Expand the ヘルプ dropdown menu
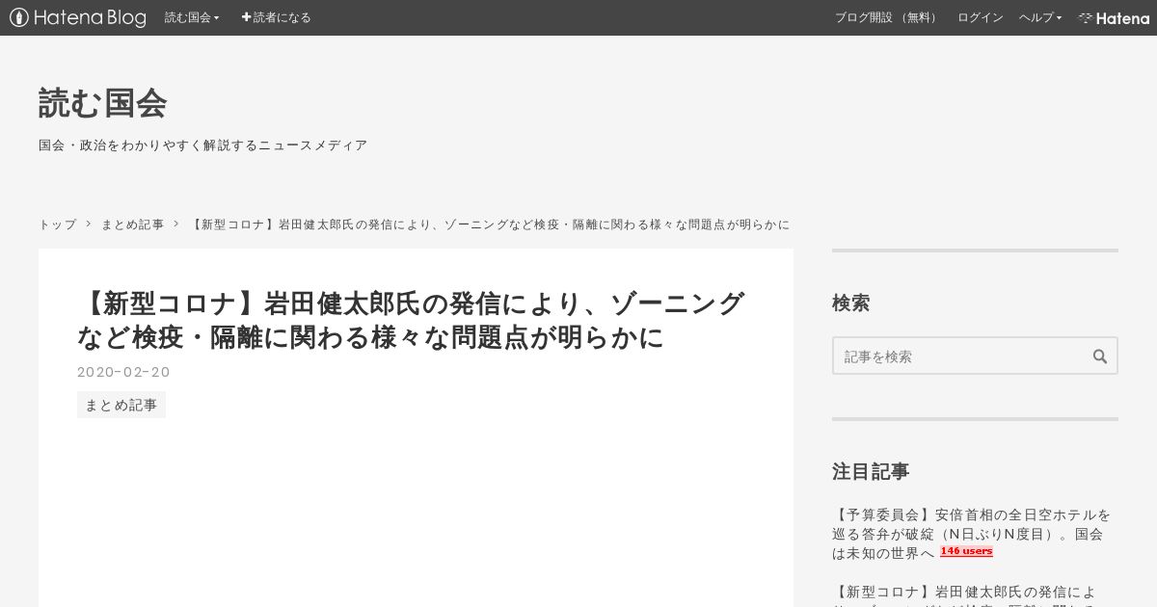 (1039, 17)
